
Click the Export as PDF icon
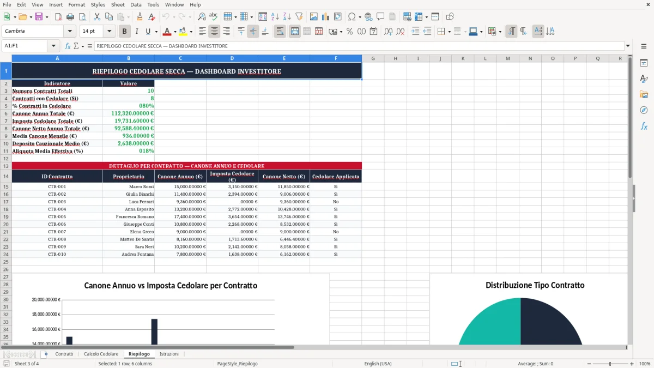[x=58, y=17]
